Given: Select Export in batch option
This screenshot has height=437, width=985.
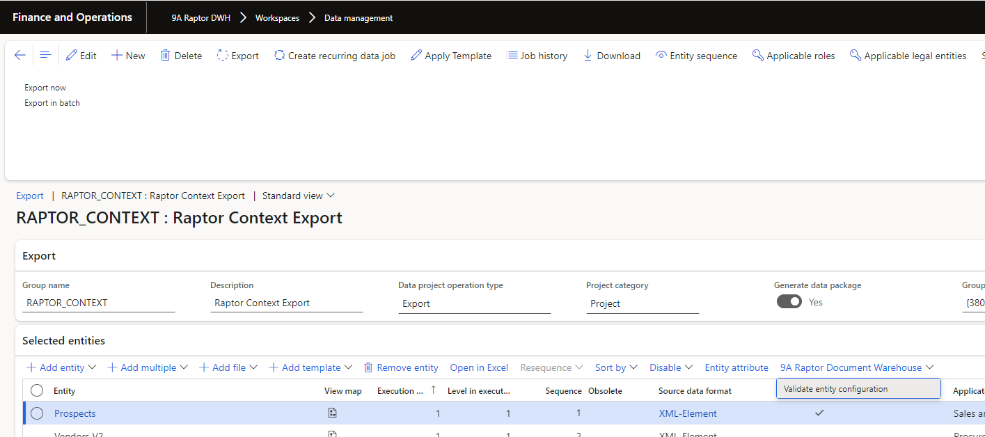Looking at the screenshot, I should [x=52, y=103].
